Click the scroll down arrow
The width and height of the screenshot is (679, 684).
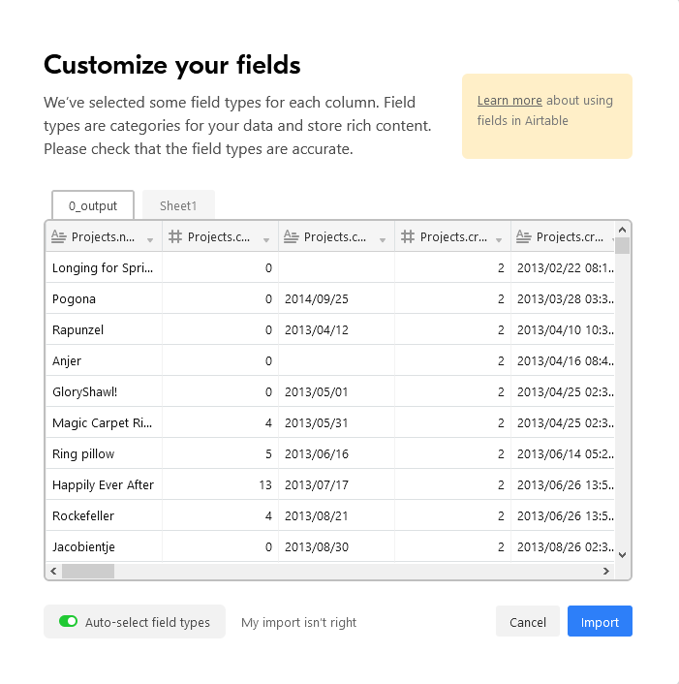[622, 555]
